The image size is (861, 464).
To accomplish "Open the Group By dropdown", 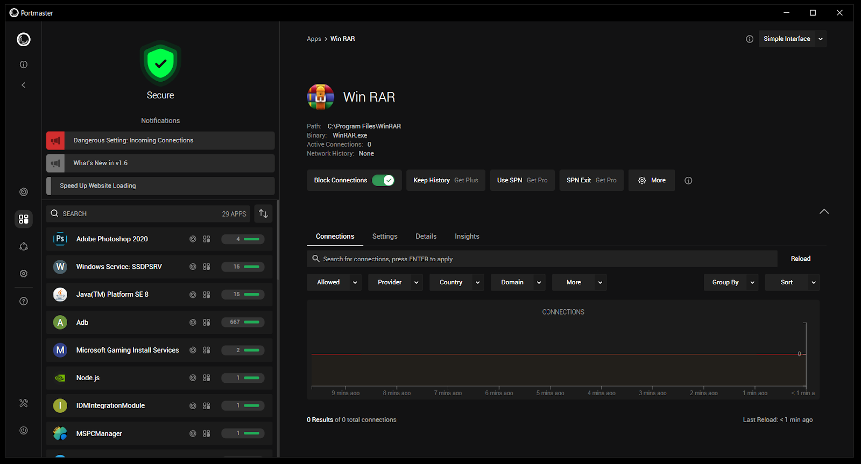I will click(731, 282).
